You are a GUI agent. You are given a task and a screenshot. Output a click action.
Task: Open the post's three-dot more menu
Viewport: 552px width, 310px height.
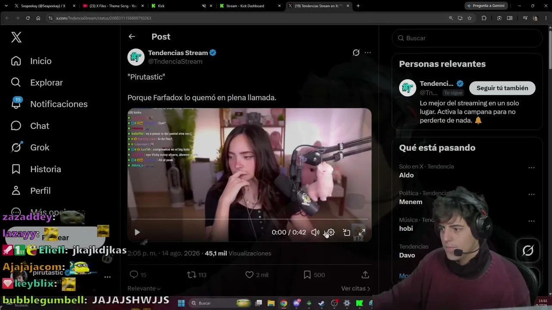point(367,53)
